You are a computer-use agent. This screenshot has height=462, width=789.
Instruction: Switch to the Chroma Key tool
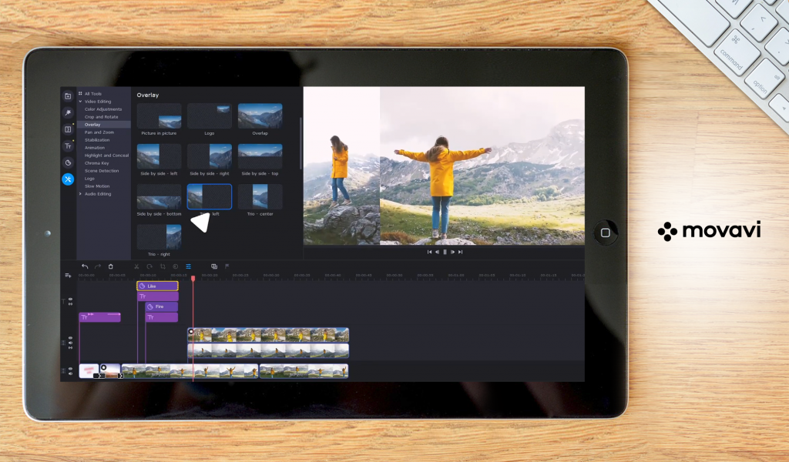click(97, 162)
